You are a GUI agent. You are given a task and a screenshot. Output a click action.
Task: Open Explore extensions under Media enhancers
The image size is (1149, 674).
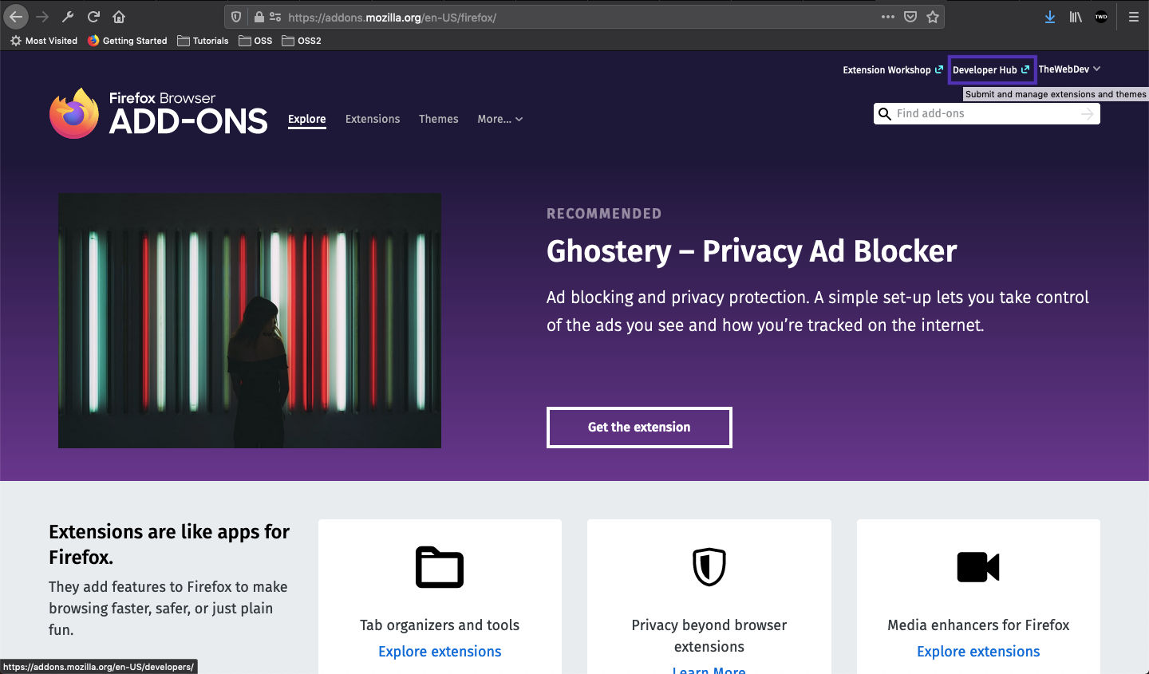tap(978, 652)
